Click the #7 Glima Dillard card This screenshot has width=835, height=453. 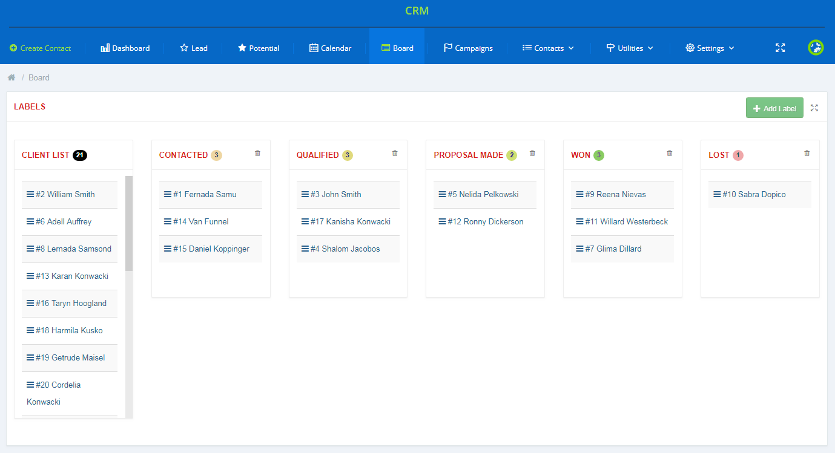point(622,249)
